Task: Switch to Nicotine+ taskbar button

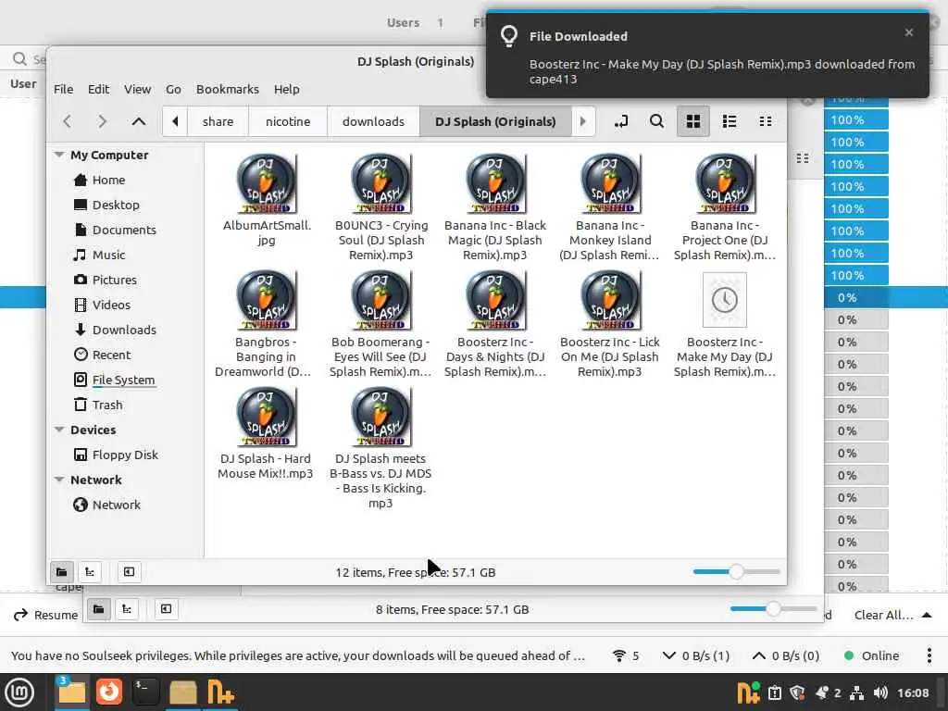Action: point(220,692)
